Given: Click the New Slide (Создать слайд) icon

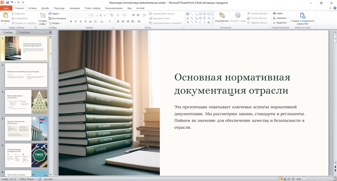Looking at the screenshot, I should [x=43, y=15].
